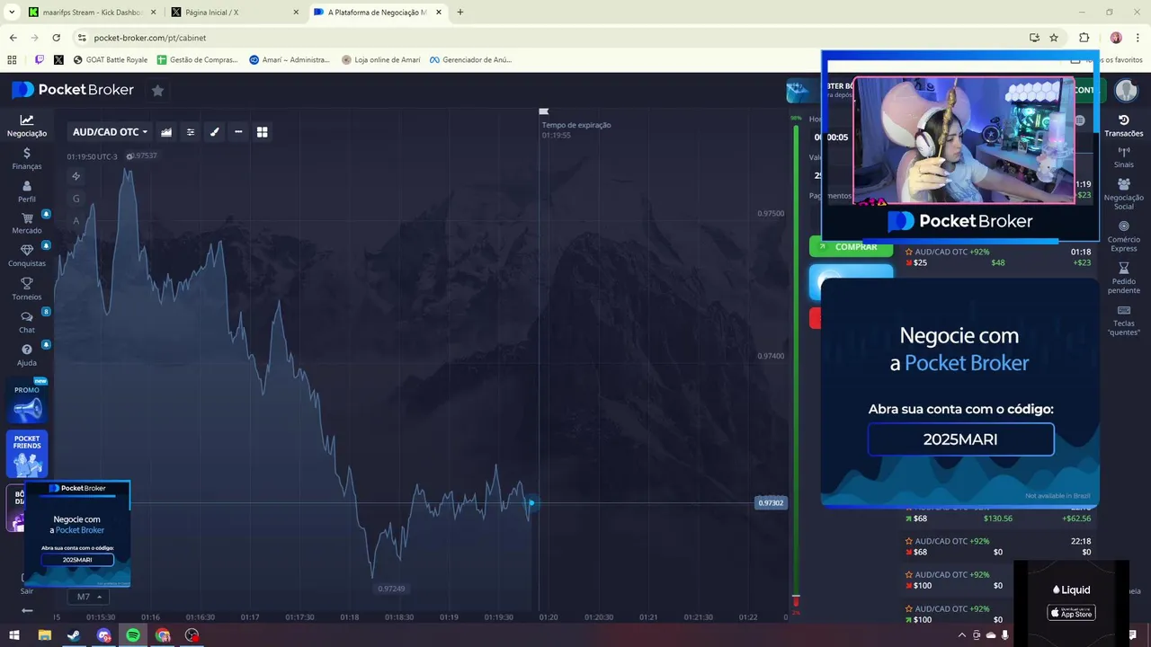This screenshot has height=647, width=1151.
Task: Open the Teclas quentes keyboard panel
Action: [x=1124, y=321]
